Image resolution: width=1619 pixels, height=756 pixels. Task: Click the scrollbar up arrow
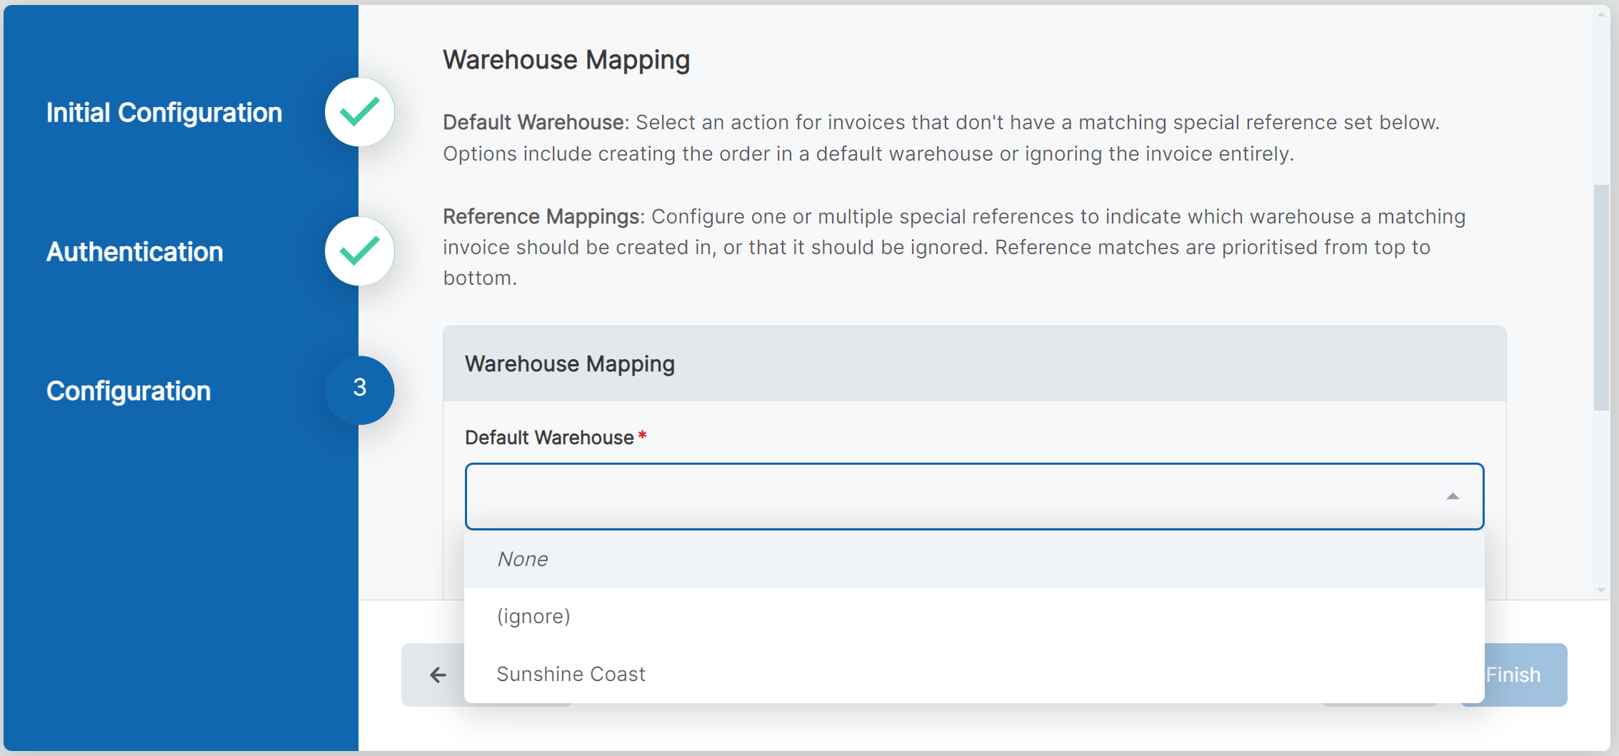click(x=1601, y=14)
